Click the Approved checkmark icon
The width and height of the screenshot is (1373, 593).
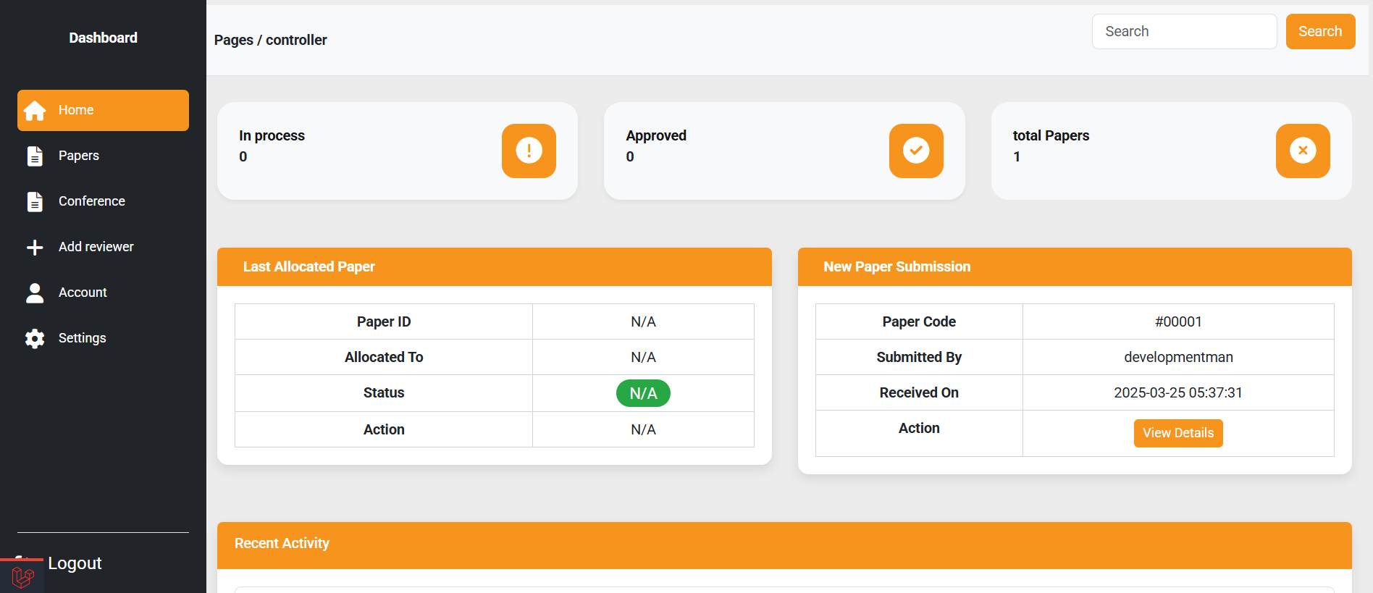[915, 151]
